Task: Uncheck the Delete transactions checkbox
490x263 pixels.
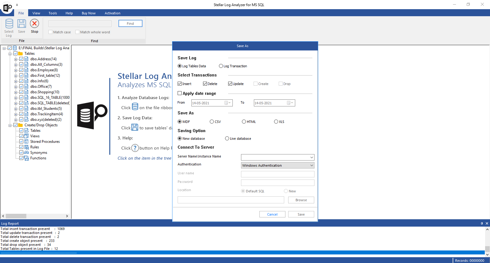Action: point(205,84)
